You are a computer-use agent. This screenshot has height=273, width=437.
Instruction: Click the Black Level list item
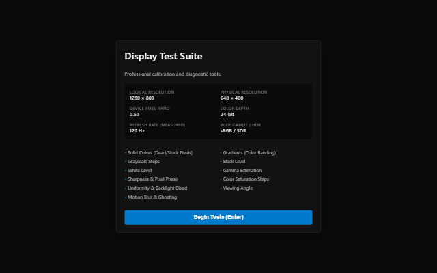[233, 162]
